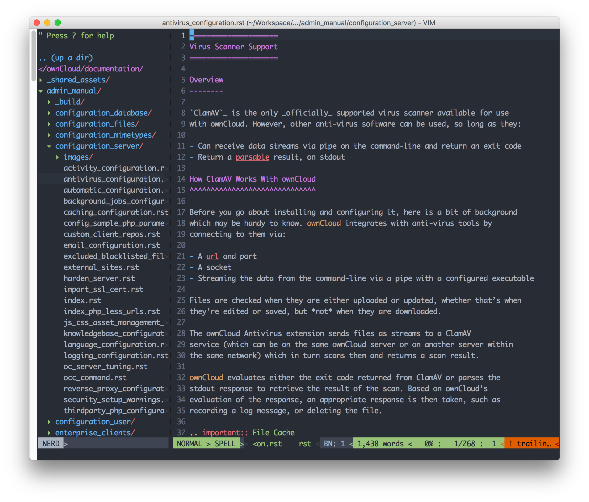Screen dimensions: 589x502
Task: Open knowledgebase_configurat file
Action: (114, 334)
